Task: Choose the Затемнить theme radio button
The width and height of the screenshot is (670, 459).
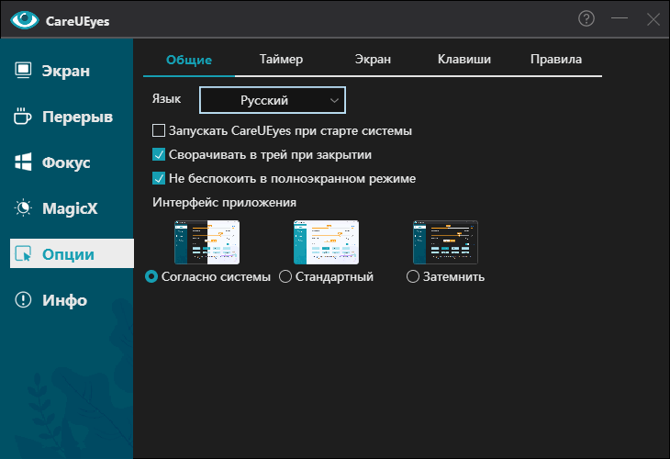Action: pyautogui.click(x=413, y=276)
